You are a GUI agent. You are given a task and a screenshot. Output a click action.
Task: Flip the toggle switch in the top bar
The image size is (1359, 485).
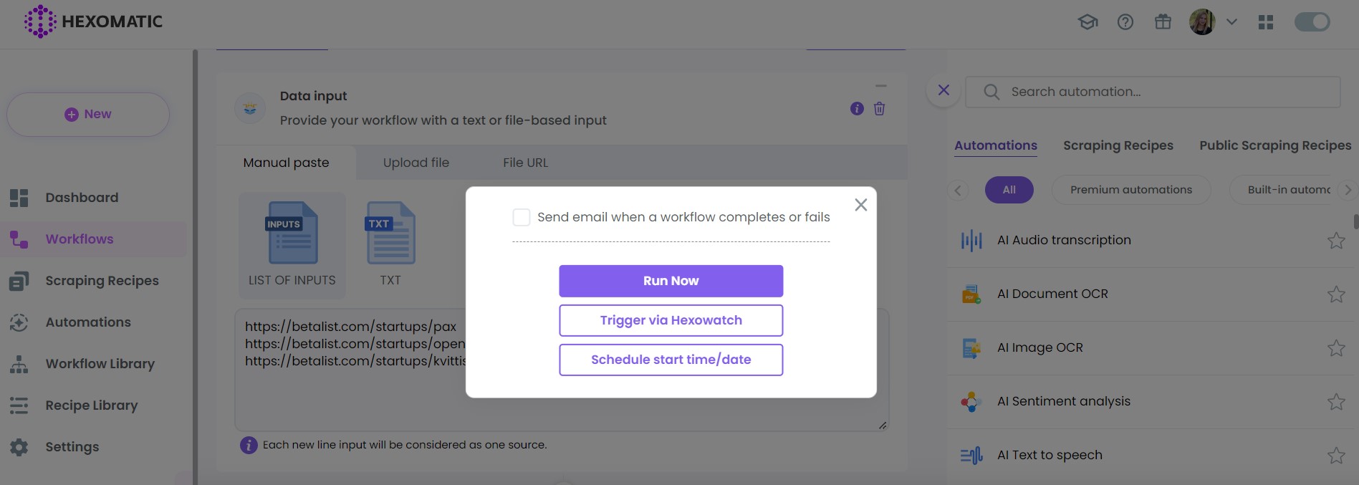[x=1312, y=21]
